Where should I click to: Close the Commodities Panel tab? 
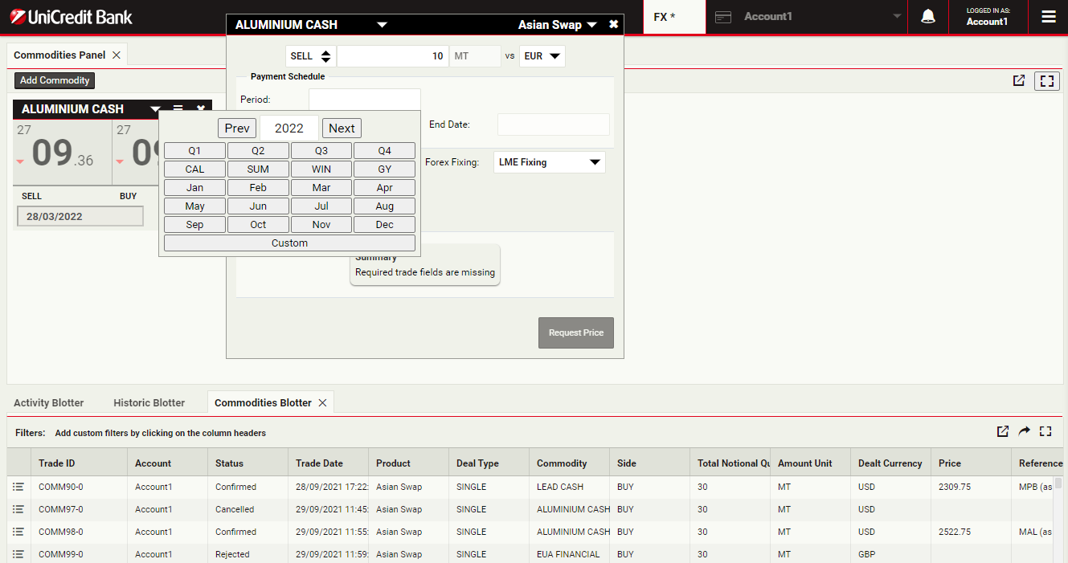117,55
